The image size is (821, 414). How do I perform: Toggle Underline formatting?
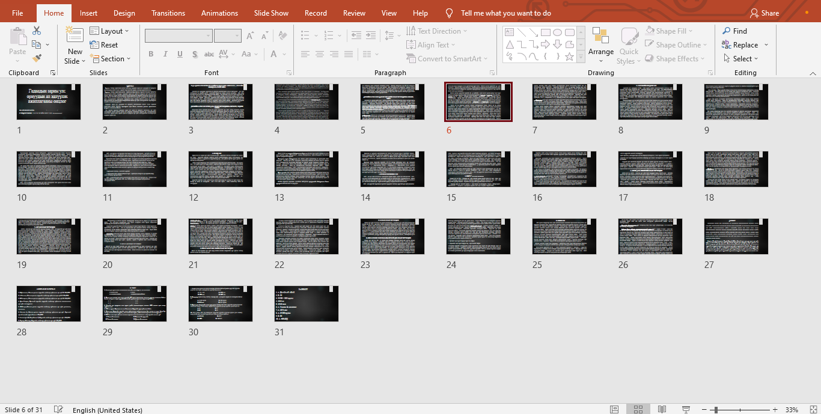180,54
